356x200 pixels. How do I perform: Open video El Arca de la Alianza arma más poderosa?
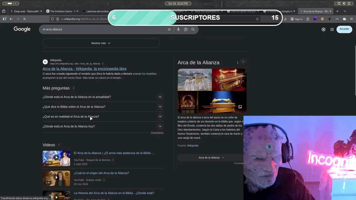coord(114,153)
